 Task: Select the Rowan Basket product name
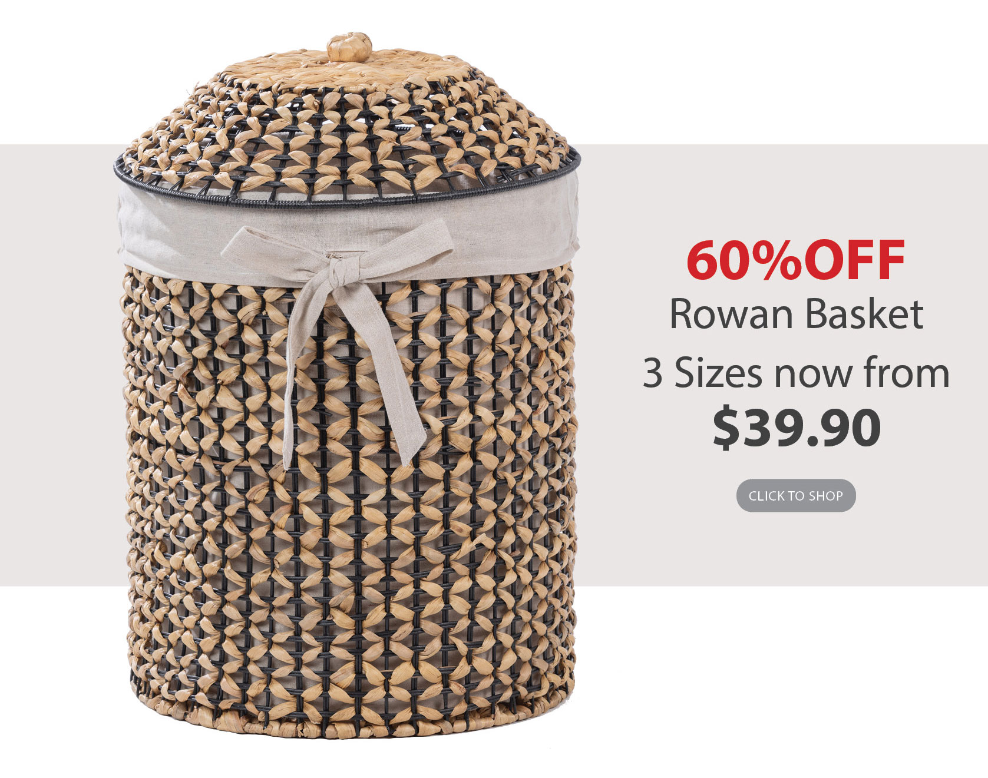(795, 314)
